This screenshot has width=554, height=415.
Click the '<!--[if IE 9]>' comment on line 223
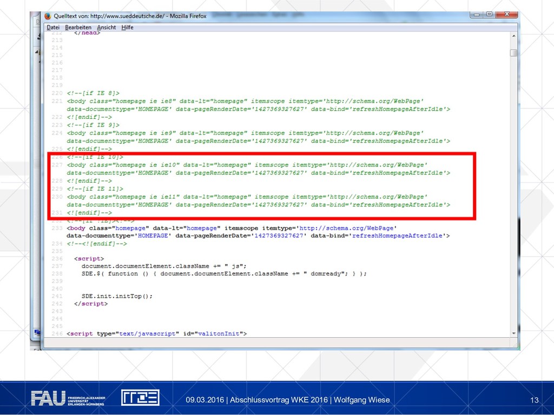[x=93, y=125]
